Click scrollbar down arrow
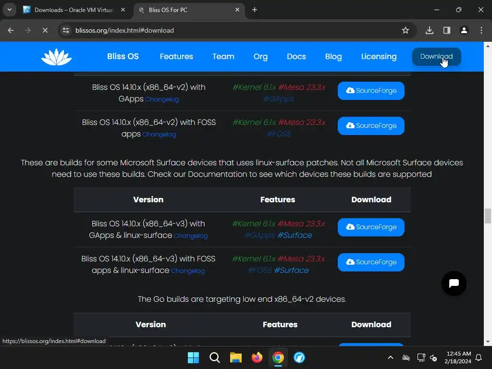 488,342
